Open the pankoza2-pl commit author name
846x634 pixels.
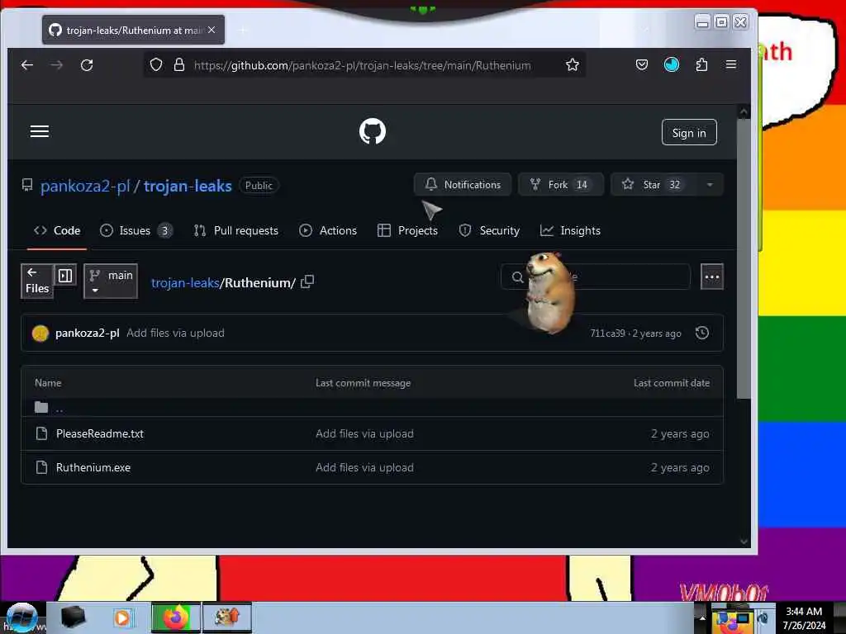click(88, 334)
